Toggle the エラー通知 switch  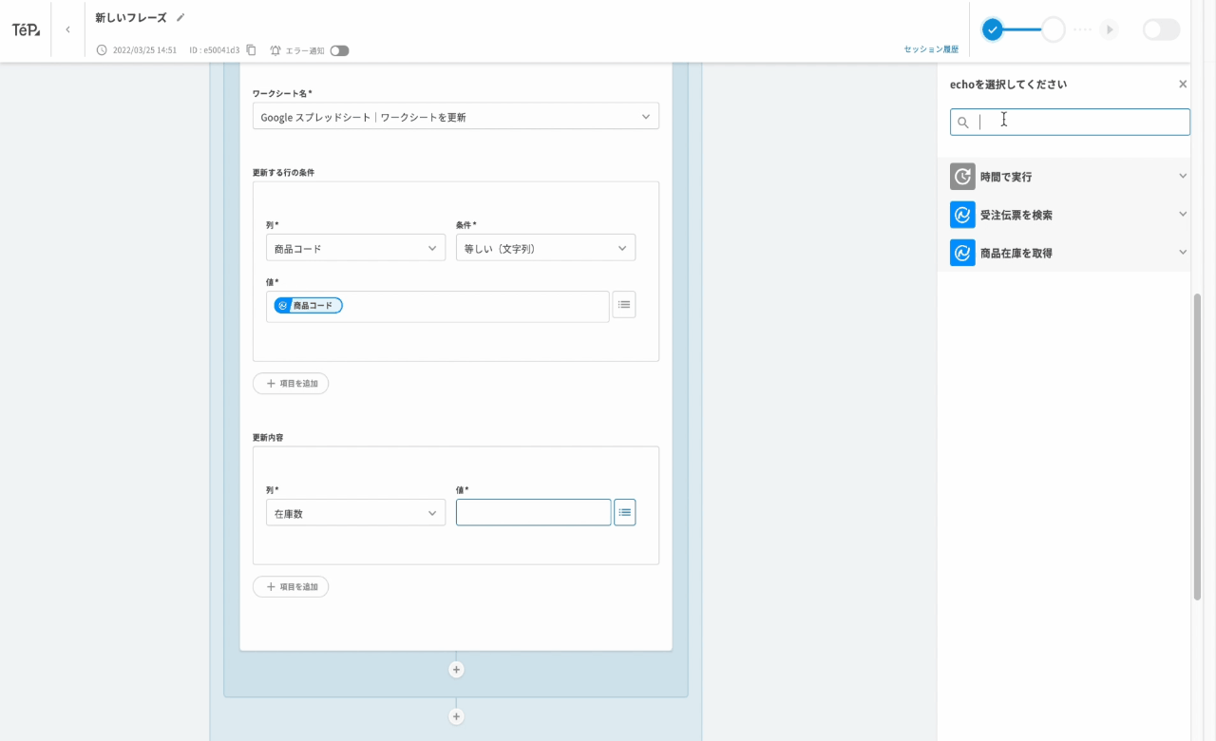coord(339,50)
